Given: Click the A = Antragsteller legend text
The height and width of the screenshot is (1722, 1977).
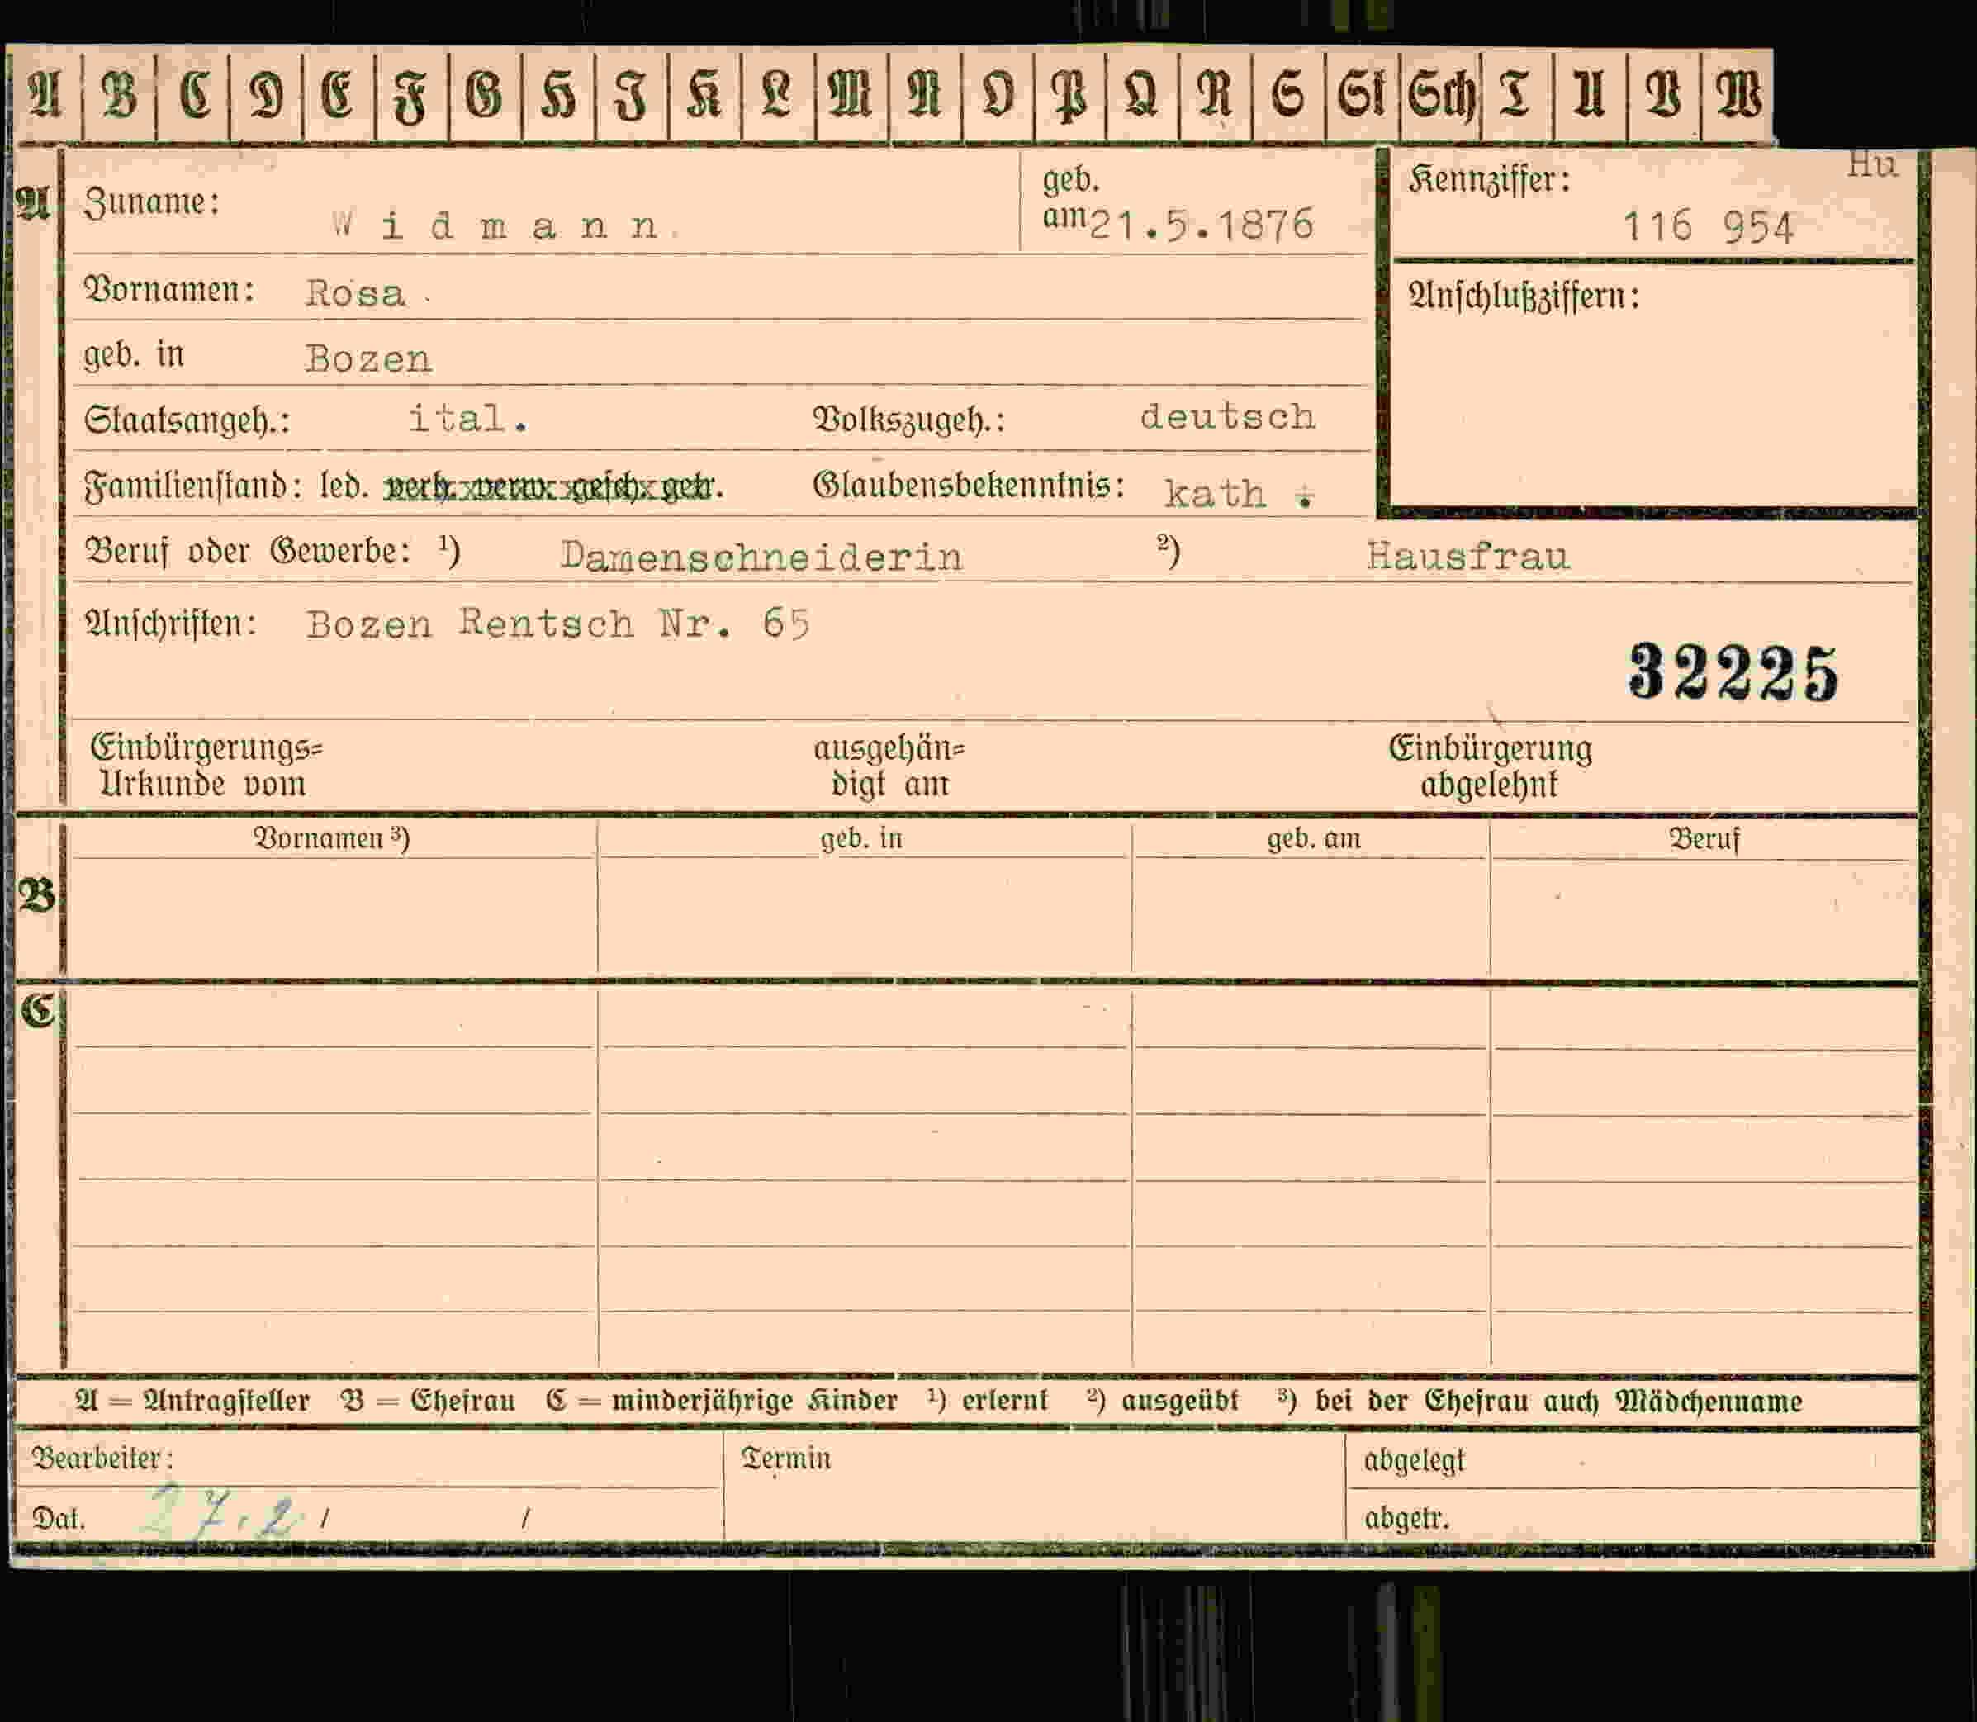Looking at the screenshot, I should click(192, 1401).
